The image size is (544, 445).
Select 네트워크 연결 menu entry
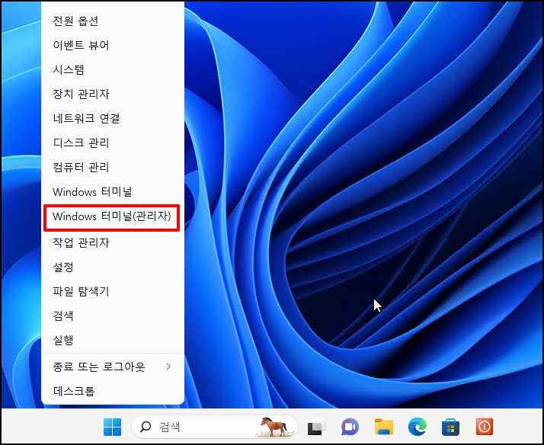(x=113, y=118)
